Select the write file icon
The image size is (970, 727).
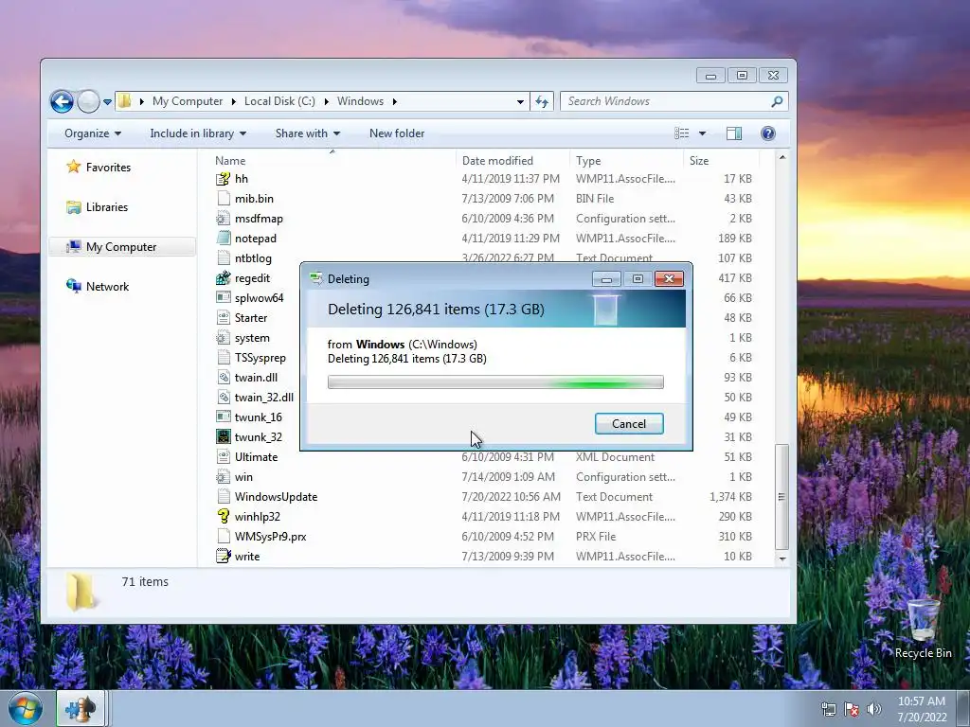coord(223,557)
